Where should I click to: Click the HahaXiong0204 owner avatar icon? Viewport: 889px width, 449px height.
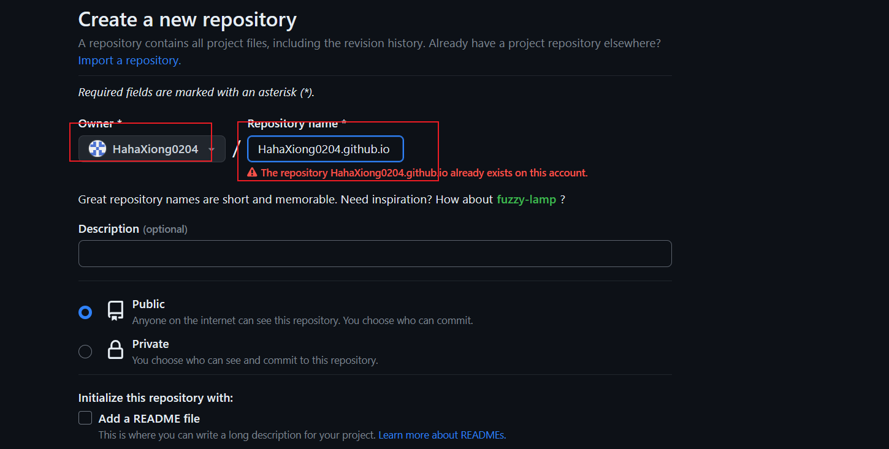pyautogui.click(x=97, y=149)
